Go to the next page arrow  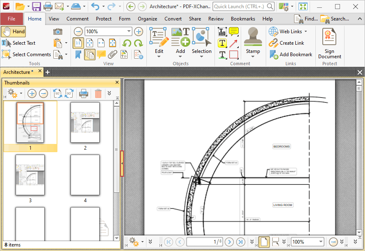(229, 242)
